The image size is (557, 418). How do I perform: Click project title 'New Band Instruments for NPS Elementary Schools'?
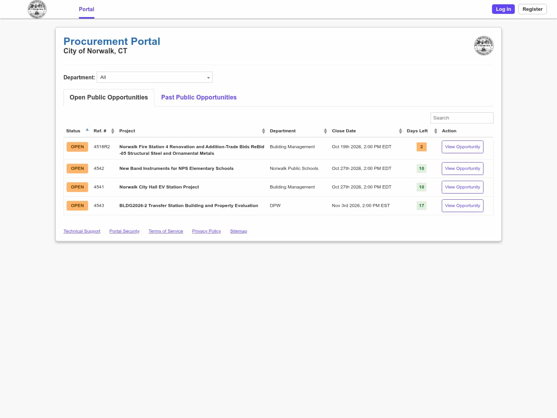(176, 169)
